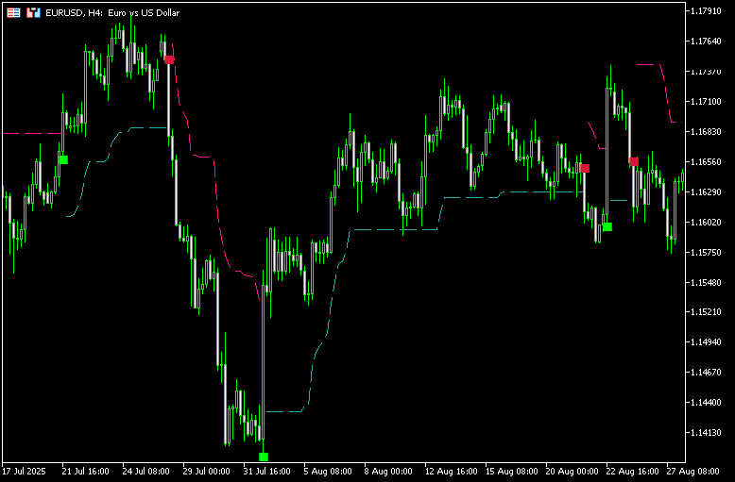
Task: Select the 1.15210 price scale value
Action: point(707,312)
